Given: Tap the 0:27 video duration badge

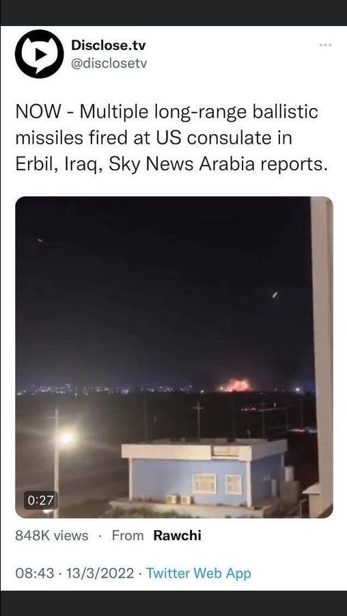Looking at the screenshot, I should point(41,500).
